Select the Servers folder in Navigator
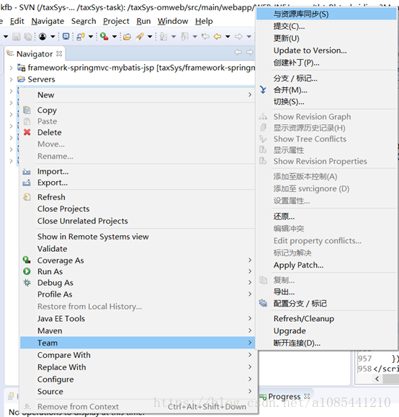Image resolution: width=399 pixels, height=417 pixels. click(x=41, y=79)
